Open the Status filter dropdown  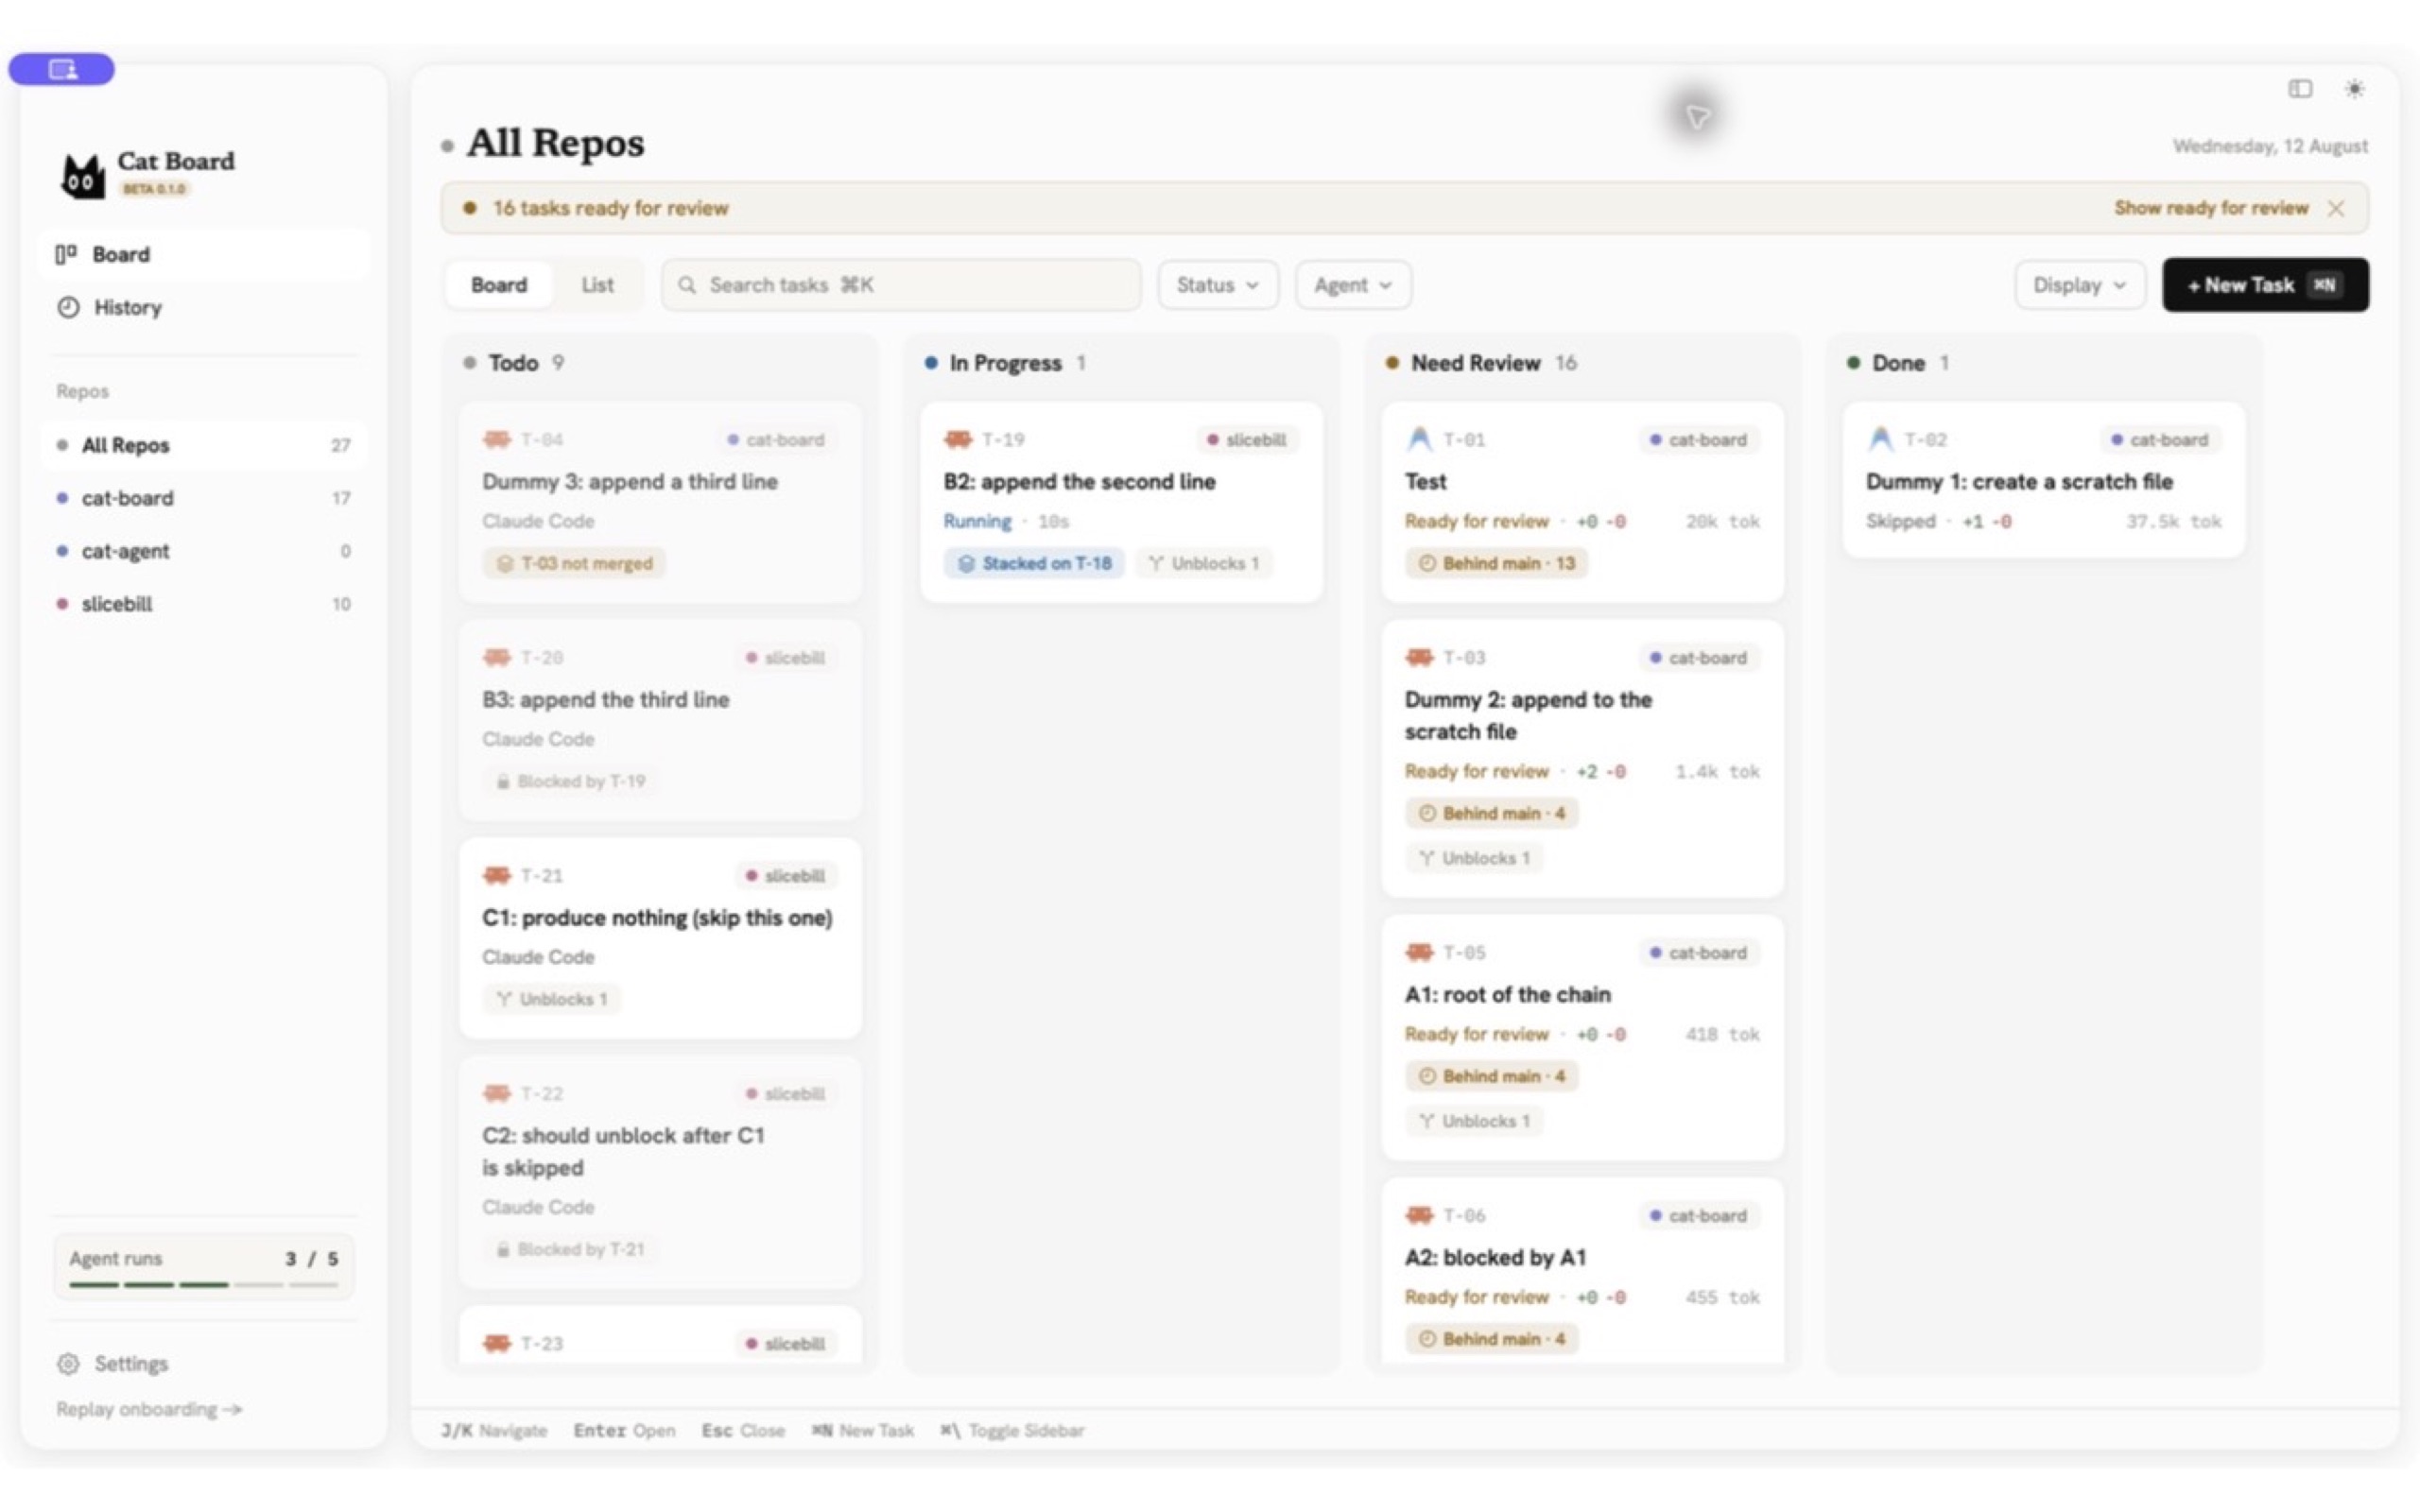coord(1217,285)
